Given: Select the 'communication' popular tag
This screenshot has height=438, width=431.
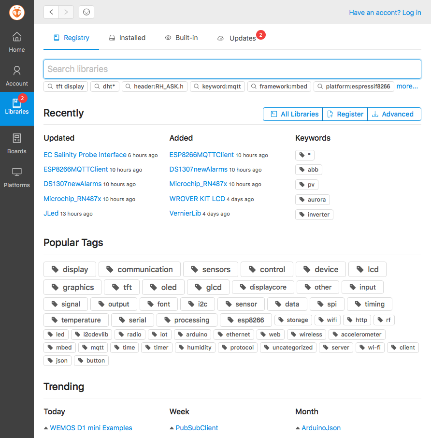Looking at the screenshot, I should pyautogui.click(x=140, y=269).
